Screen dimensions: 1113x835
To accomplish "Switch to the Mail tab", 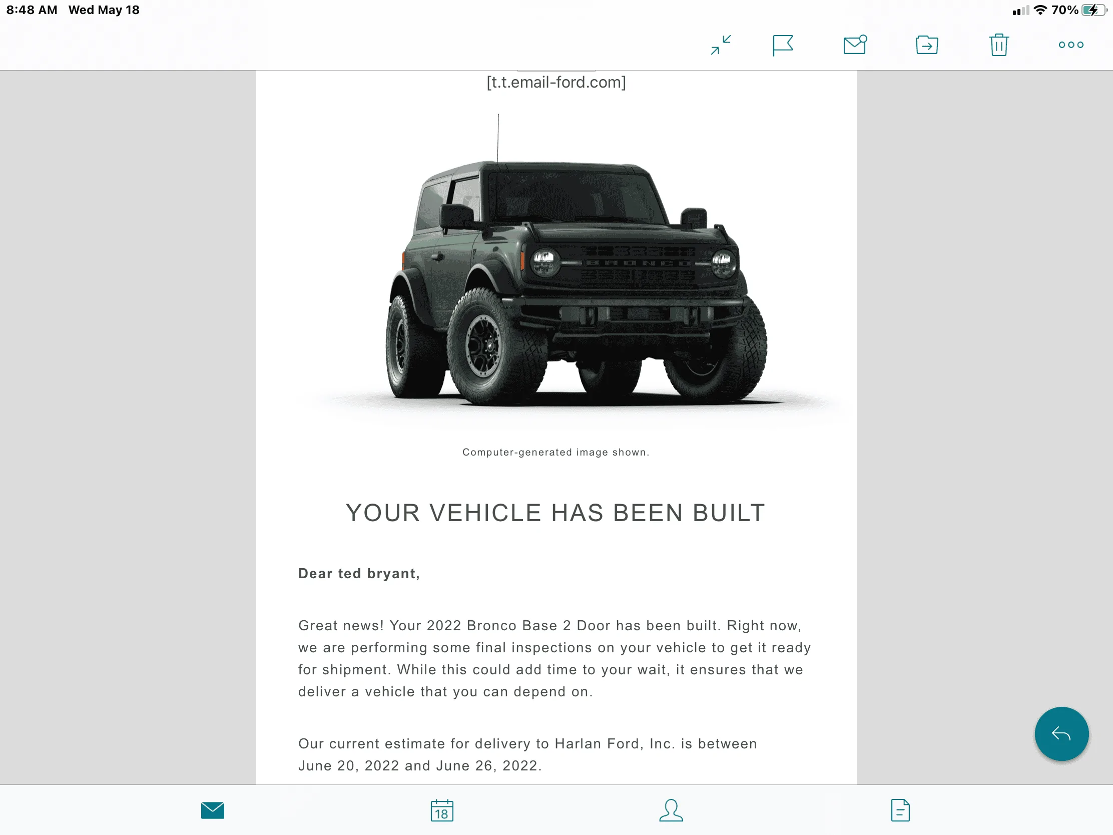I will tap(212, 810).
